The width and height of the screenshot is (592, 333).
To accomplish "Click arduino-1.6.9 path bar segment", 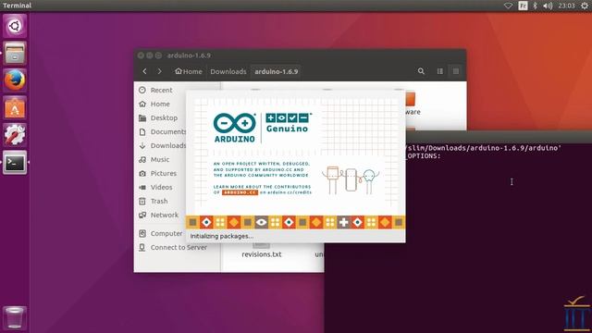I will coord(276,71).
